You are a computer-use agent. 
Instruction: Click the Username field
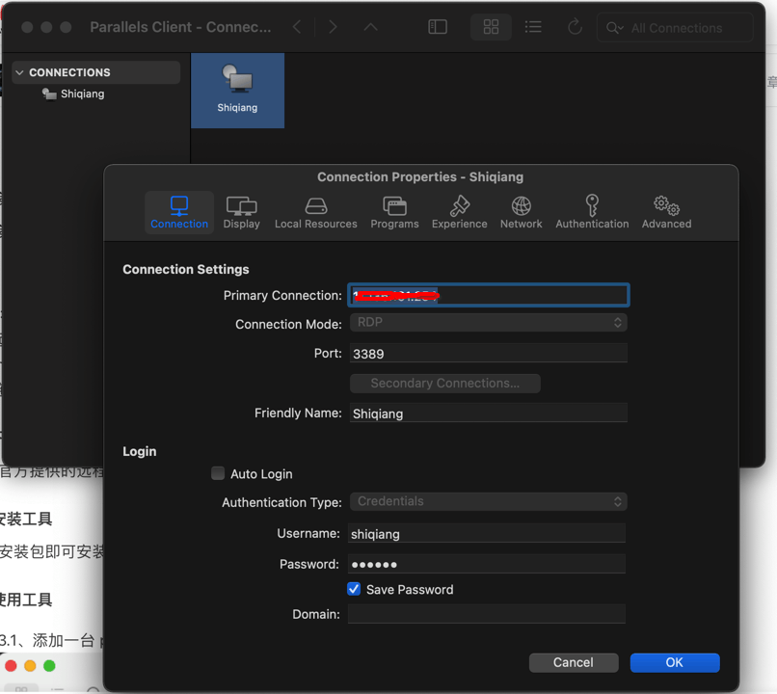pos(487,533)
